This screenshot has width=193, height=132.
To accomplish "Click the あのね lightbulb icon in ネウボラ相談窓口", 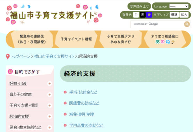I will [173, 42].
